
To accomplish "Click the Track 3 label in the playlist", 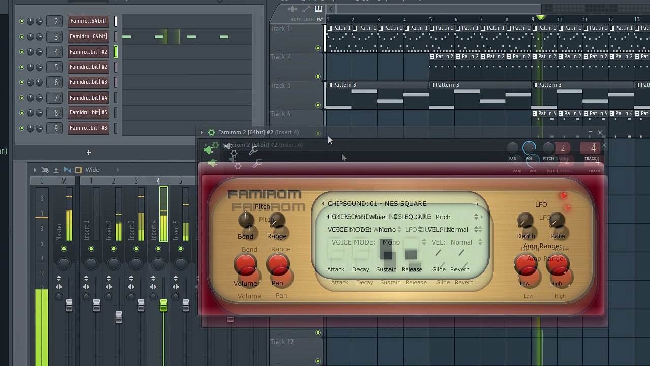I will [x=280, y=86].
